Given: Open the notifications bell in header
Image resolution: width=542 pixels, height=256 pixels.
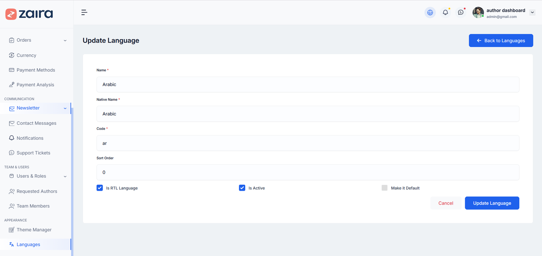Looking at the screenshot, I should [445, 13].
